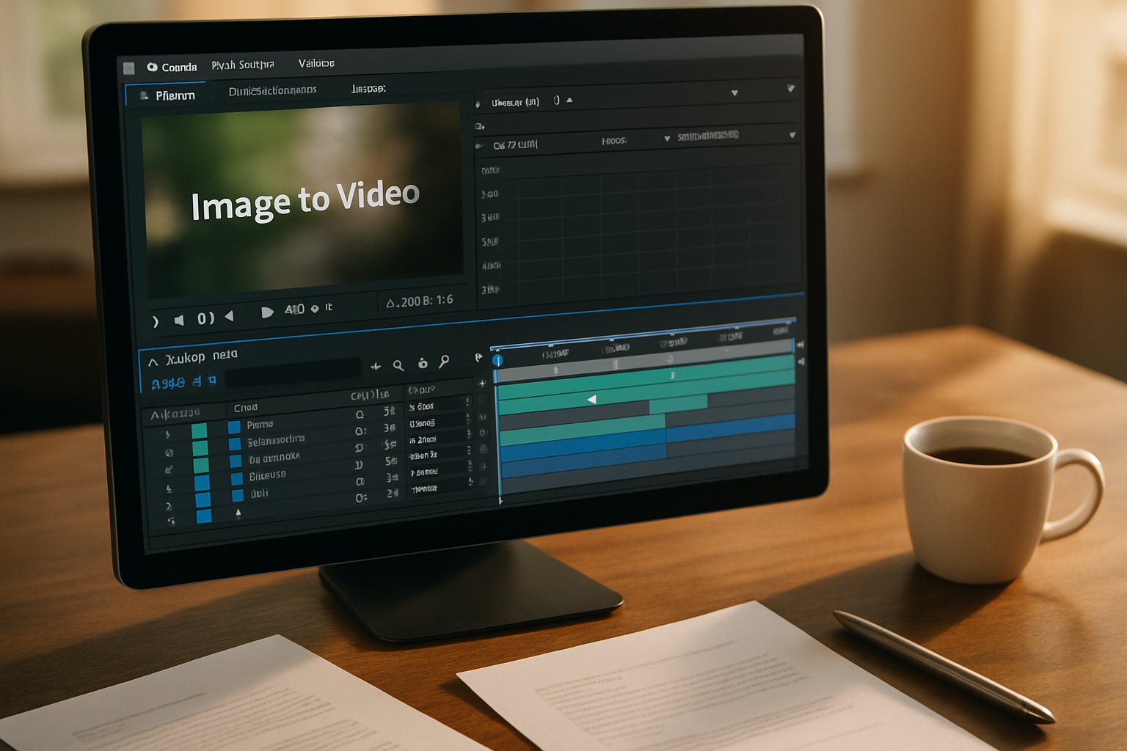The image size is (1127, 751).
Task: Click the play button below the preview
Action: click(x=267, y=312)
